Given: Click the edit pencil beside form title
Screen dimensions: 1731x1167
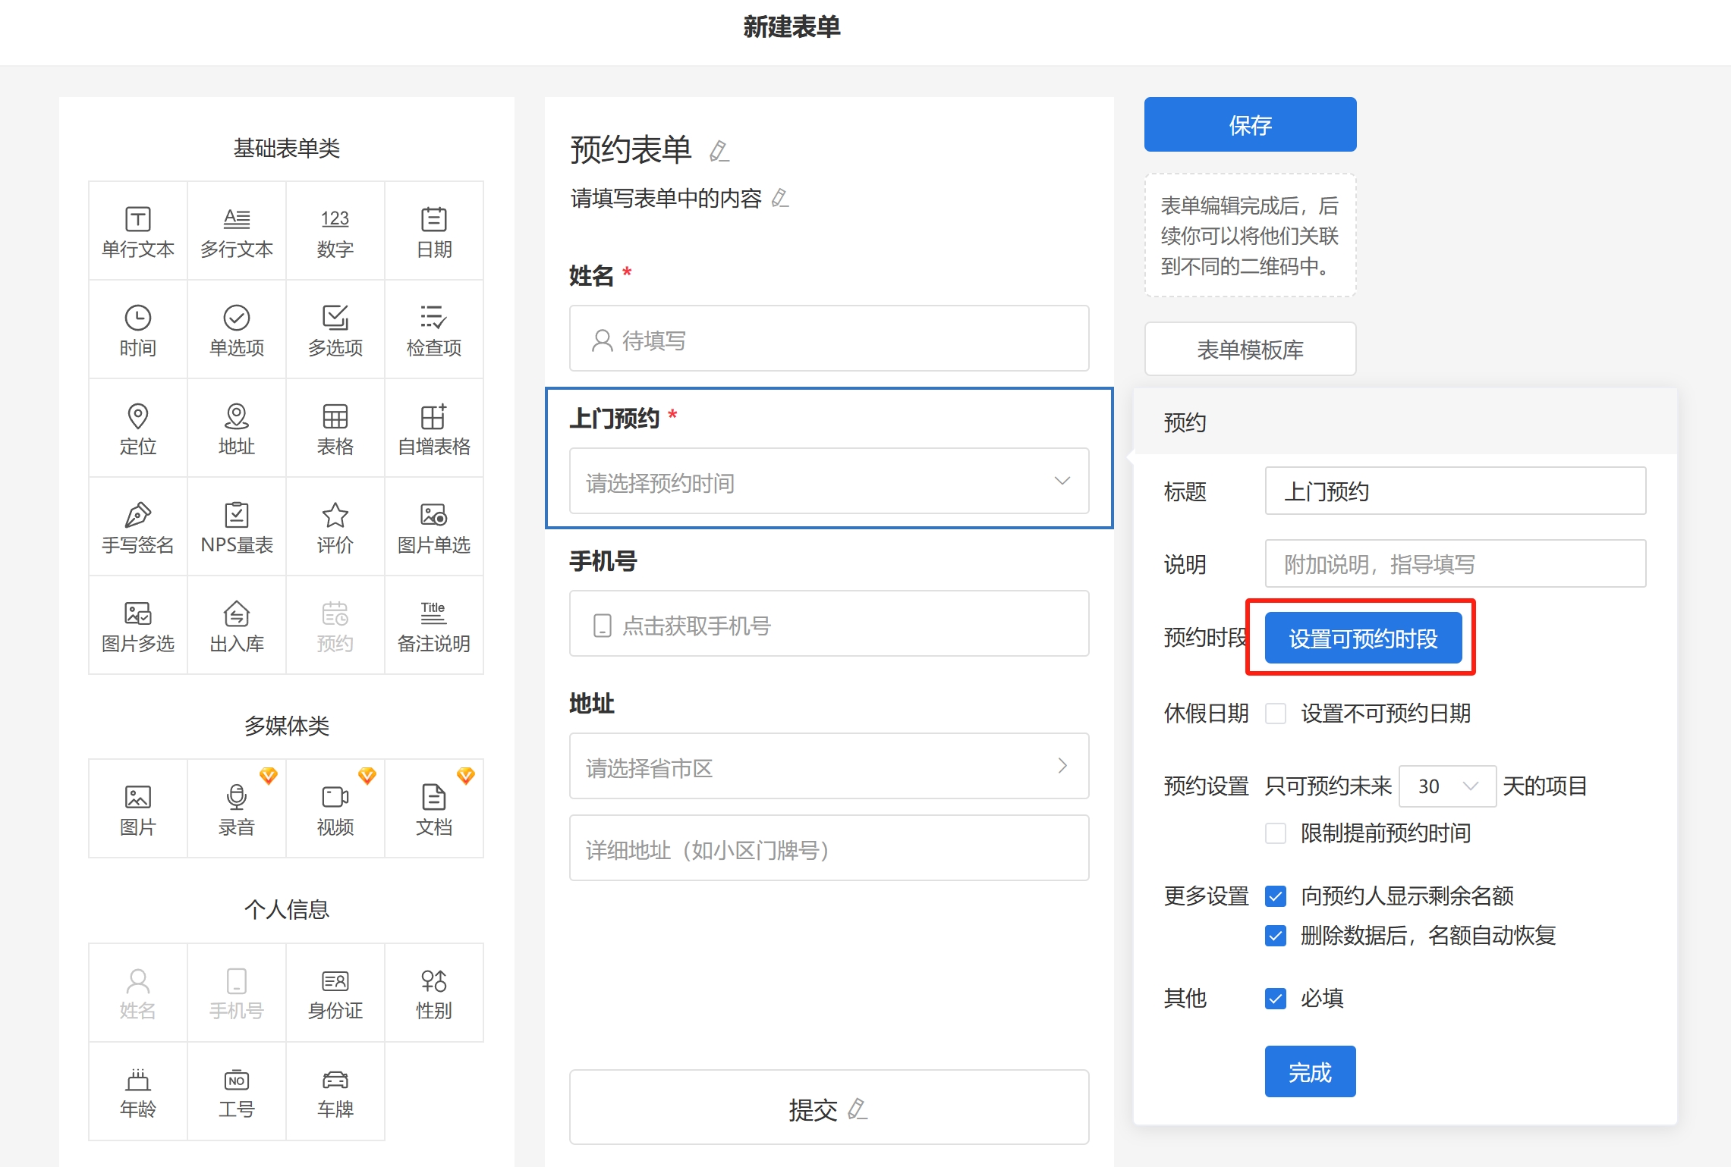Looking at the screenshot, I should point(719,151).
